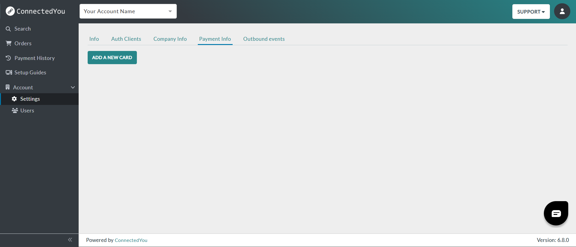This screenshot has width=576, height=247.
Task: Collapse the sidebar with double-chevron arrow
Action: [70, 240]
